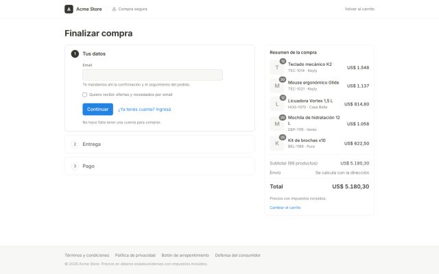Focus the Email input field
The height and width of the screenshot is (274, 439).
click(152, 75)
